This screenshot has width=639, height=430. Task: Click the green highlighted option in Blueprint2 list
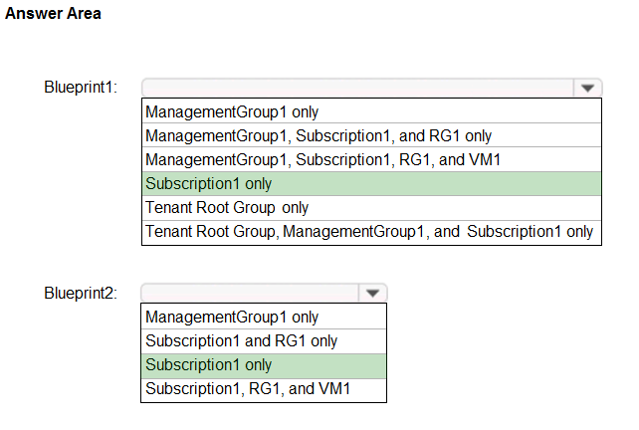click(x=263, y=365)
